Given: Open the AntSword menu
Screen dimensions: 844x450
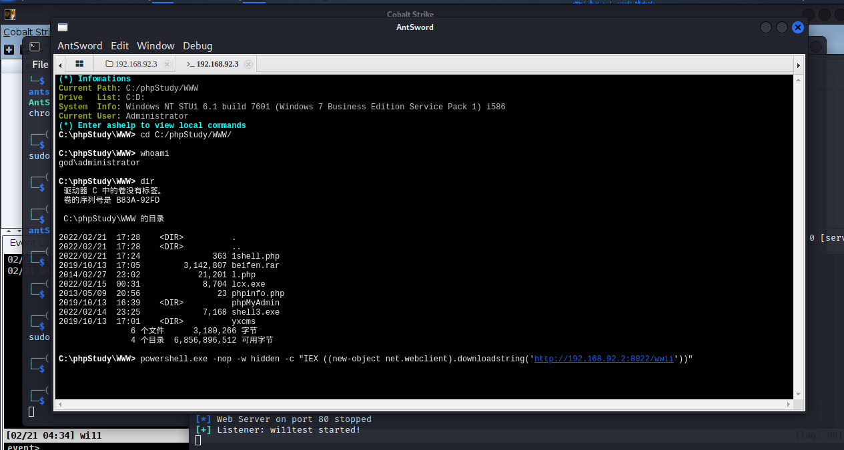Looking at the screenshot, I should [x=80, y=45].
